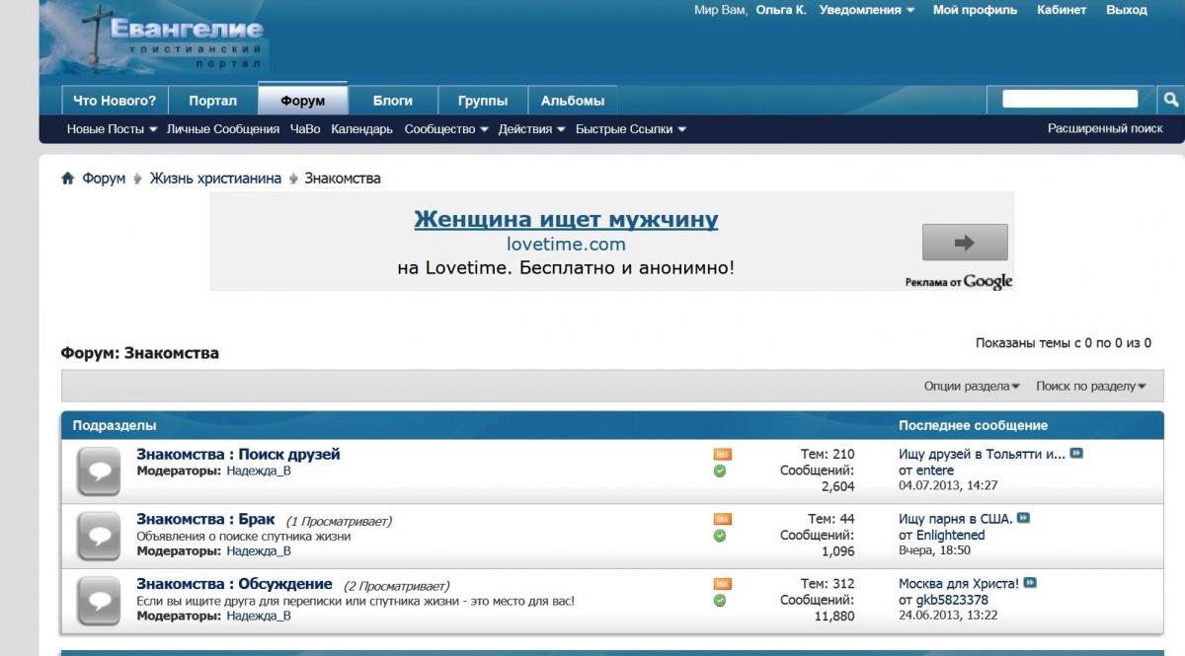Jump to last post in Ищу парня в США
Image resolution: width=1185 pixels, height=656 pixels.
coord(1024,519)
